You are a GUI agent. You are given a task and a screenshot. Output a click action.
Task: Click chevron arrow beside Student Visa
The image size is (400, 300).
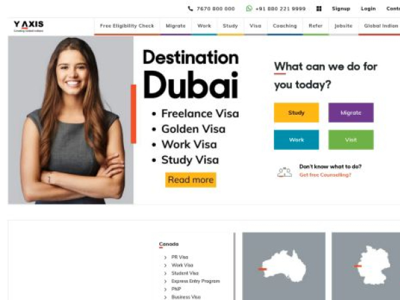tap(165, 273)
